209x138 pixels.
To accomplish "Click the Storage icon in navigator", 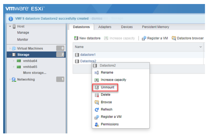I will click(14, 55).
